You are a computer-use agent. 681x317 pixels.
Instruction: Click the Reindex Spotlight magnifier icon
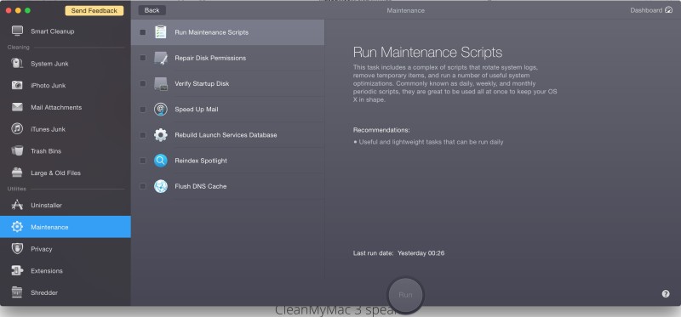pos(161,161)
